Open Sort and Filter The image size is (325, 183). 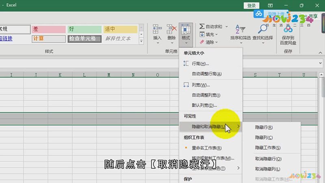(x=240, y=35)
